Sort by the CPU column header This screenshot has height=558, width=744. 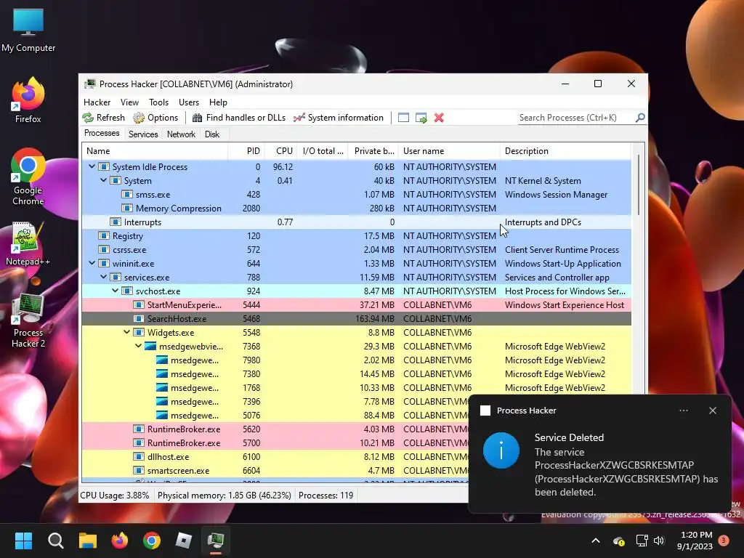(x=280, y=151)
